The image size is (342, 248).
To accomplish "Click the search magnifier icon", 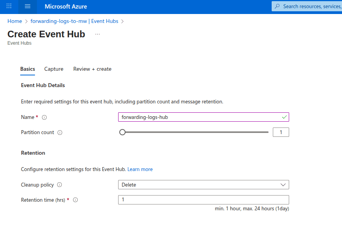I will coord(277,6).
